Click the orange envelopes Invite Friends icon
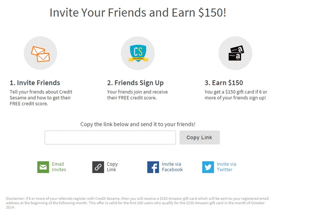The width and height of the screenshot is (310, 220). [x=41, y=53]
